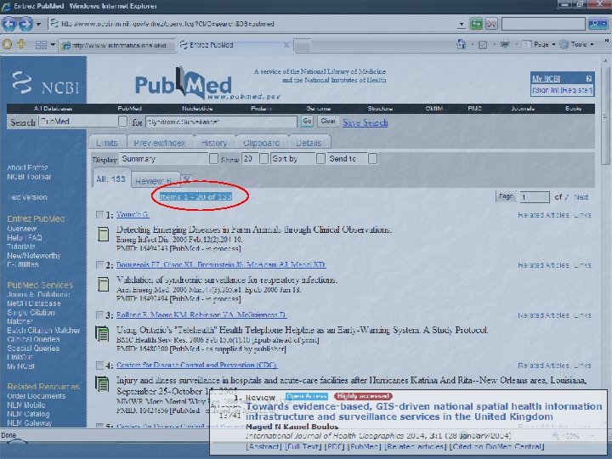This screenshot has width=612, height=459.
Task: Open the recent pages dropdown arrow
Action: point(38,24)
